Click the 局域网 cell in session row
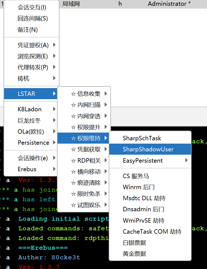Viewport: 207px width, 269px height. click(x=71, y=4)
